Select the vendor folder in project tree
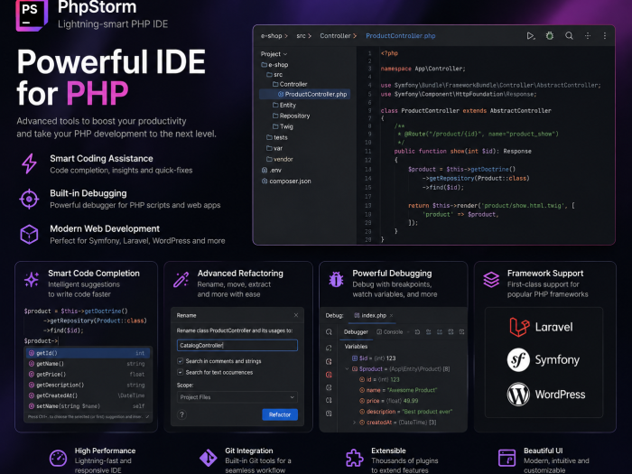This screenshot has height=474, width=632. (x=280, y=159)
